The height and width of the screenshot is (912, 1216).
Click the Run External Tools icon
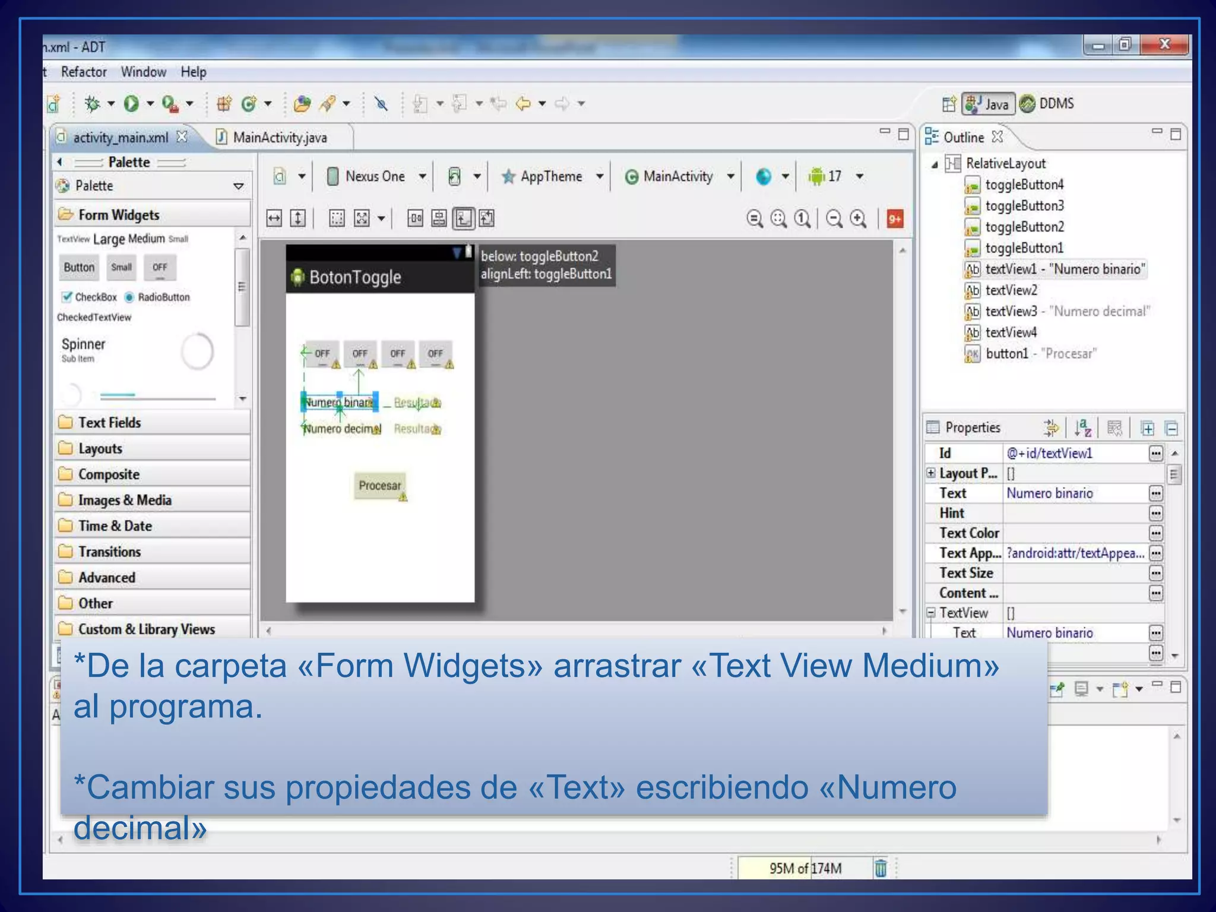click(170, 104)
